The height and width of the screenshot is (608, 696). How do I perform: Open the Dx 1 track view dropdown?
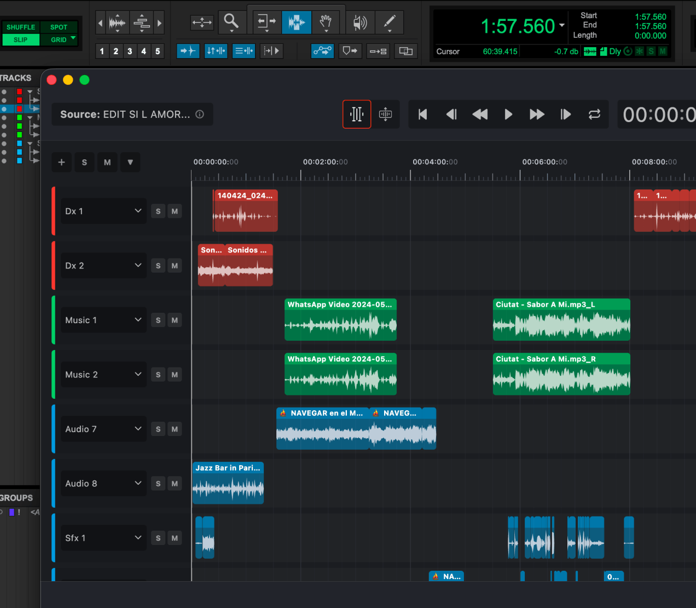pyautogui.click(x=138, y=211)
